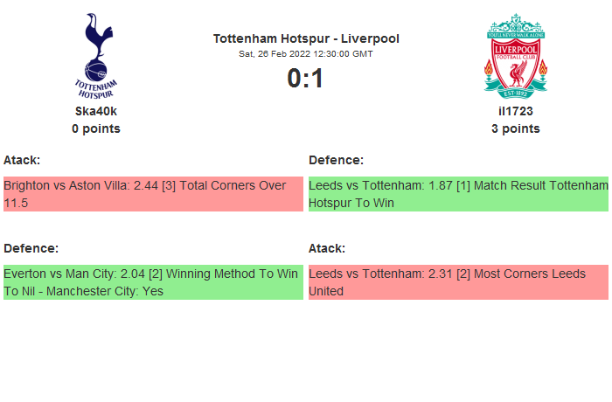Click the Liverpool FC club crest
The height and width of the screenshot is (402, 612).
pyautogui.click(x=516, y=55)
